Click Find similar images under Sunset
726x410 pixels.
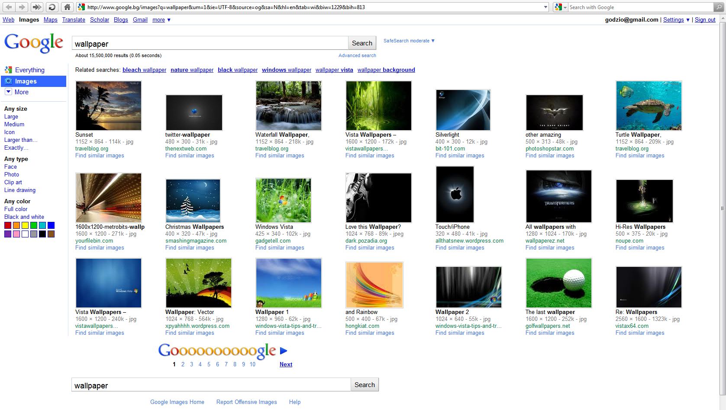click(100, 156)
